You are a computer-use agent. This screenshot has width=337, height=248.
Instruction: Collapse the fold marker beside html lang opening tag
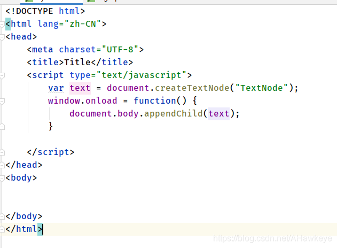[2, 24]
